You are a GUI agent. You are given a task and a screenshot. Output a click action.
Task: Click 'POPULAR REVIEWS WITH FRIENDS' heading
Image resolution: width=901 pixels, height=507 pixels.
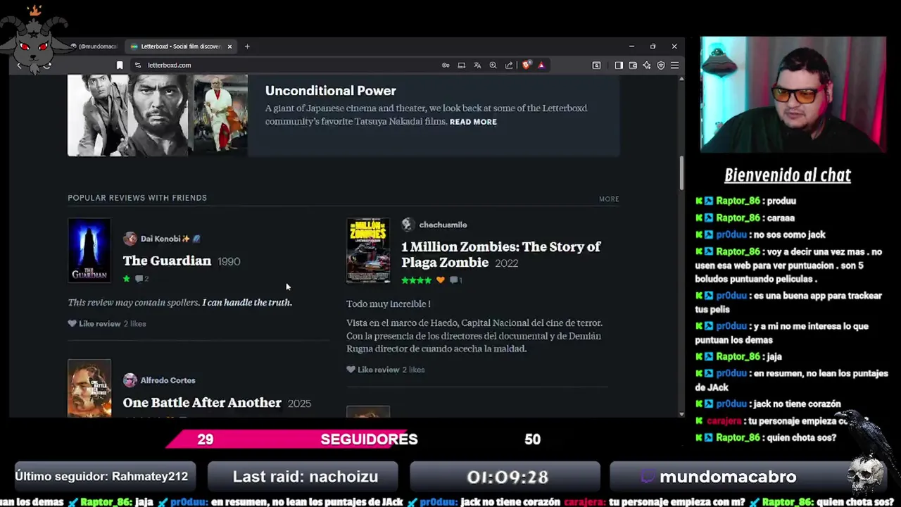pos(137,198)
